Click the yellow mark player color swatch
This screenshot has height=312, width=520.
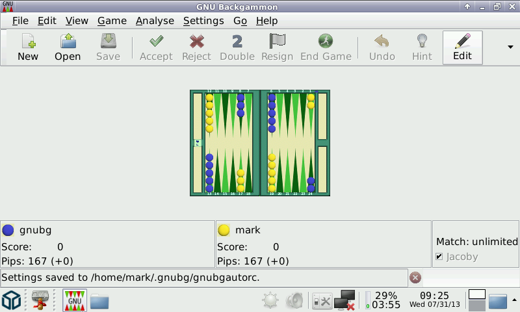[224, 229]
